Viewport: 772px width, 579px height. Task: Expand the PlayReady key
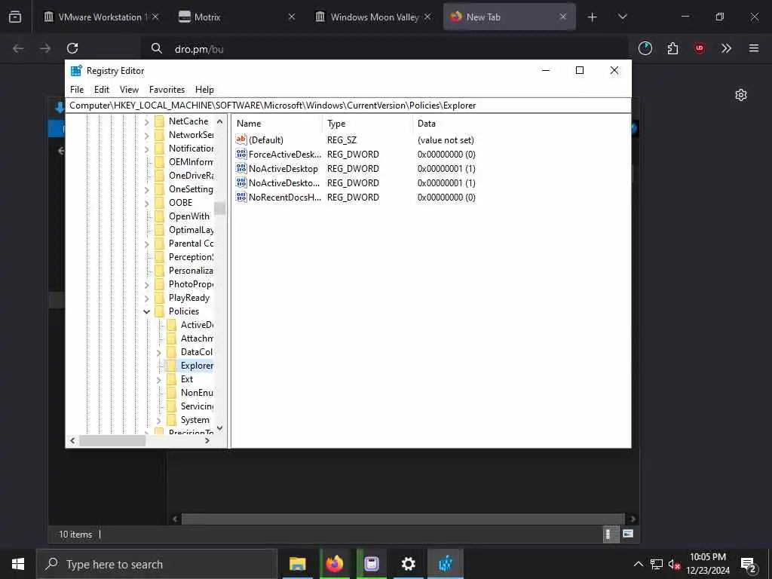click(x=147, y=298)
